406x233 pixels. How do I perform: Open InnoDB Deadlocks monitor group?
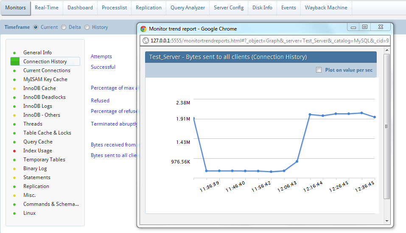pyautogui.click(x=44, y=97)
